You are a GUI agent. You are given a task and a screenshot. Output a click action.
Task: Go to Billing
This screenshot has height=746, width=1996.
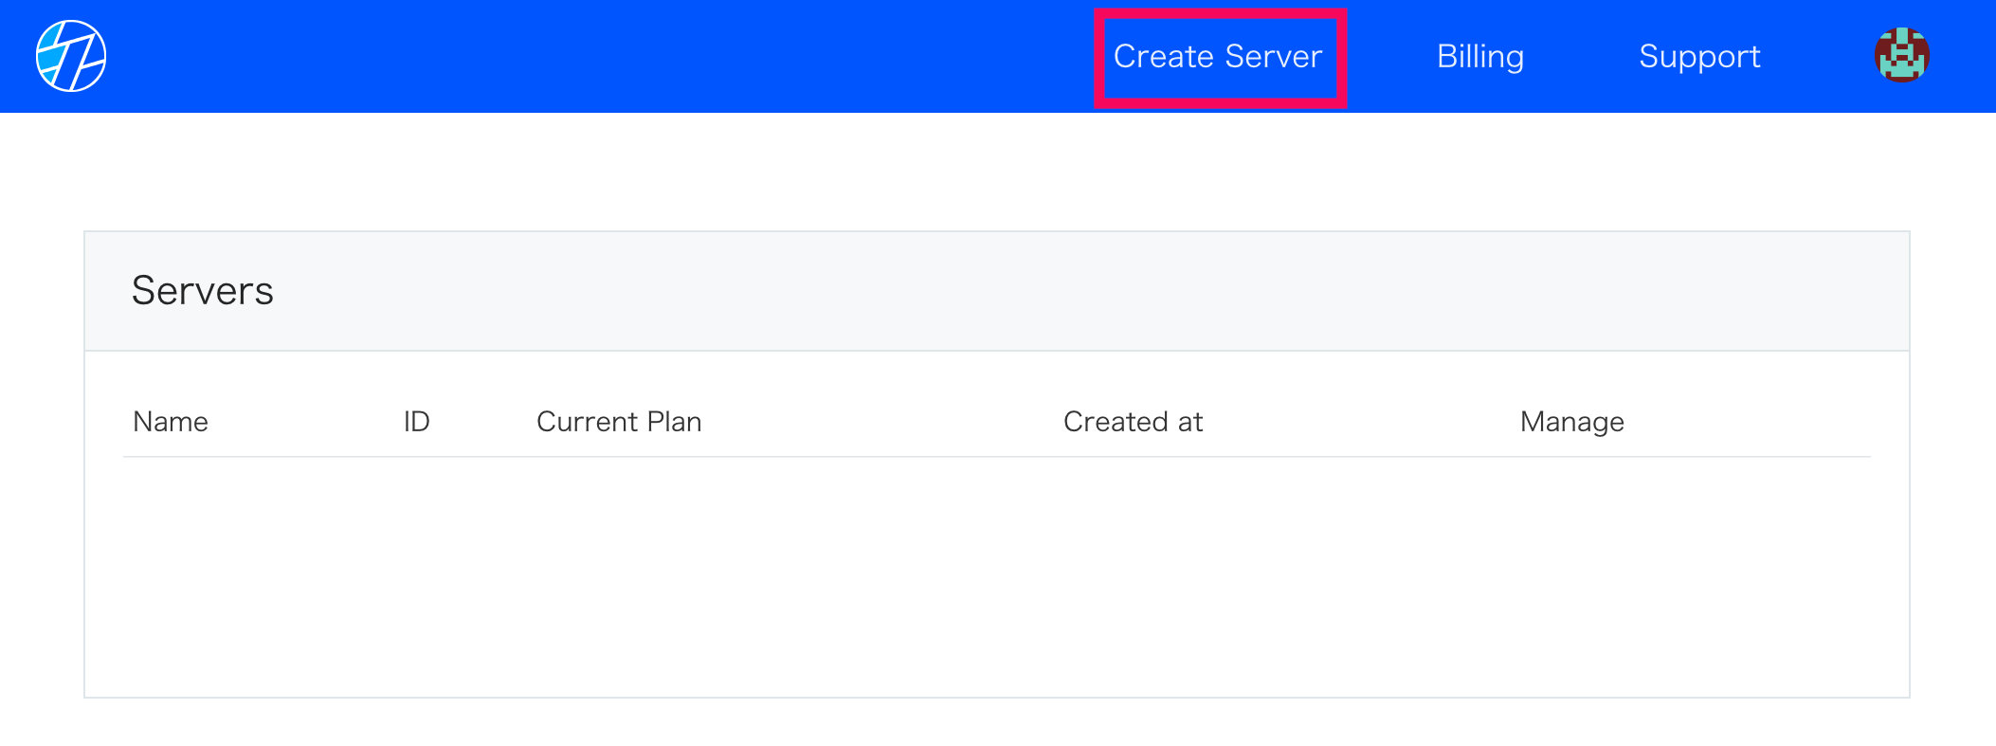click(1480, 57)
